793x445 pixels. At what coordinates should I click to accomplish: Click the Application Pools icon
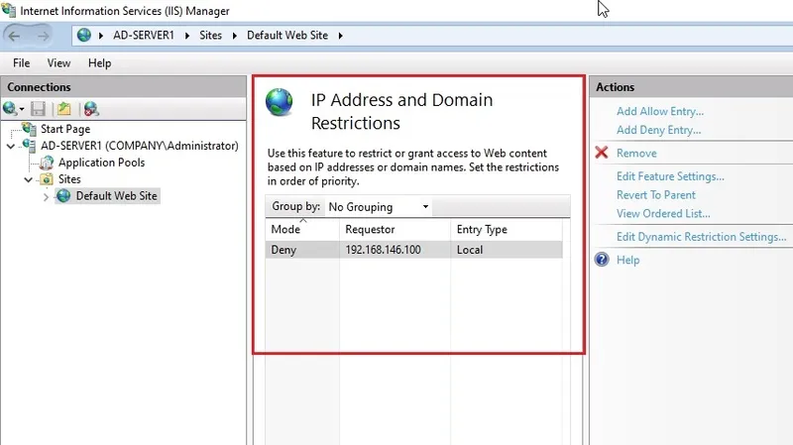coord(47,163)
